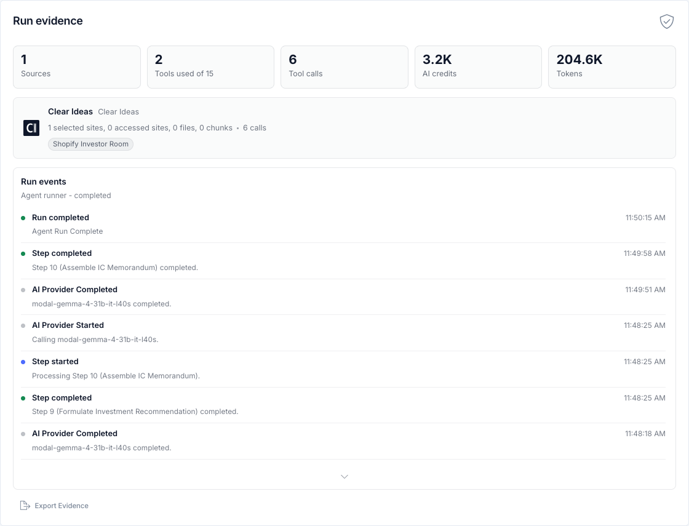Click the 3.2K credits value

pos(437,59)
